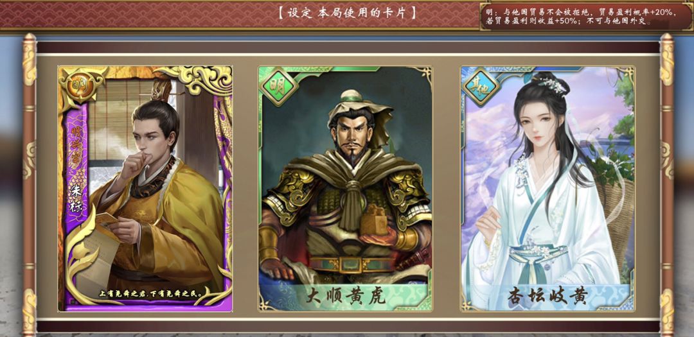
Task: Click the 明 trade bonus description tooltip
Action: point(585,17)
